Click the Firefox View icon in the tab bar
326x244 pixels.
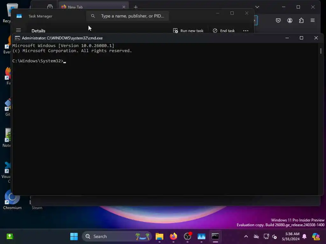pyautogui.click(x=50, y=7)
